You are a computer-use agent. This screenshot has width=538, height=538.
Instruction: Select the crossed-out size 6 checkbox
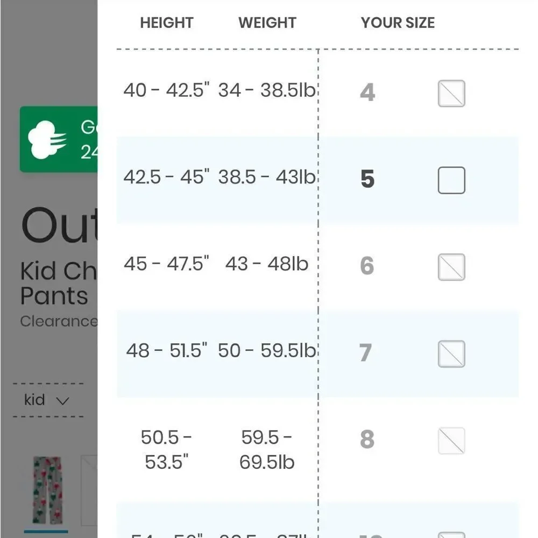coord(451,267)
